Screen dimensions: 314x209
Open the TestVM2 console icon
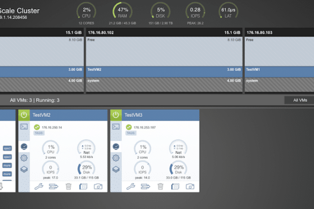(x=24, y=126)
